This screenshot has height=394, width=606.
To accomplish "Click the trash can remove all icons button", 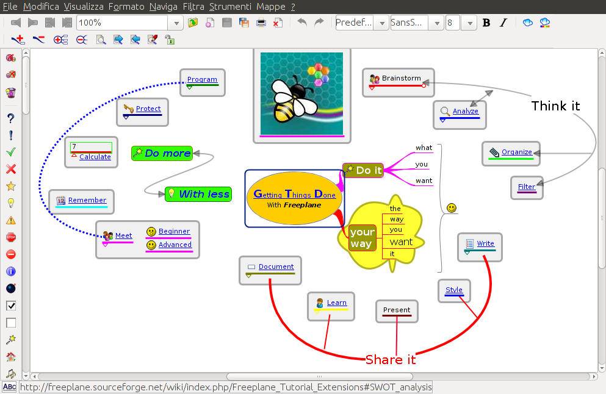I will click(x=11, y=92).
